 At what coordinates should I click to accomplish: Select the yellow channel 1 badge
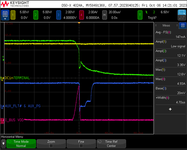tap(13, 15)
